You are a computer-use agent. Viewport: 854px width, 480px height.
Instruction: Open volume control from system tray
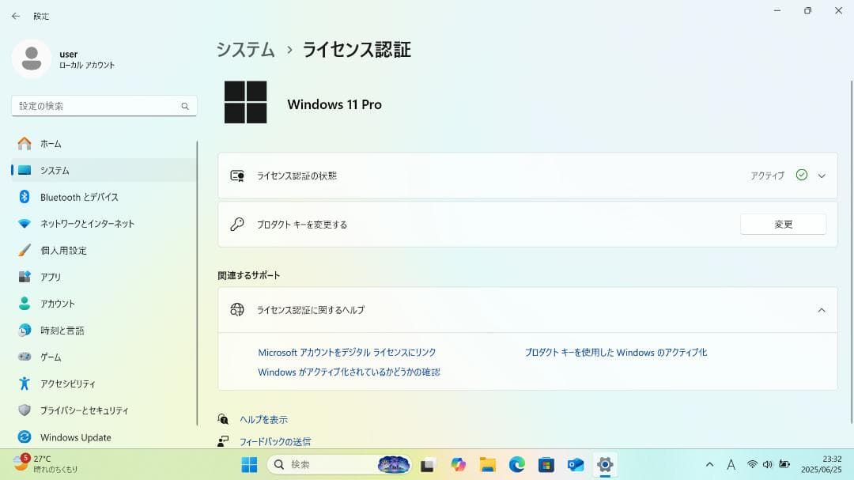click(x=768, y=464)
